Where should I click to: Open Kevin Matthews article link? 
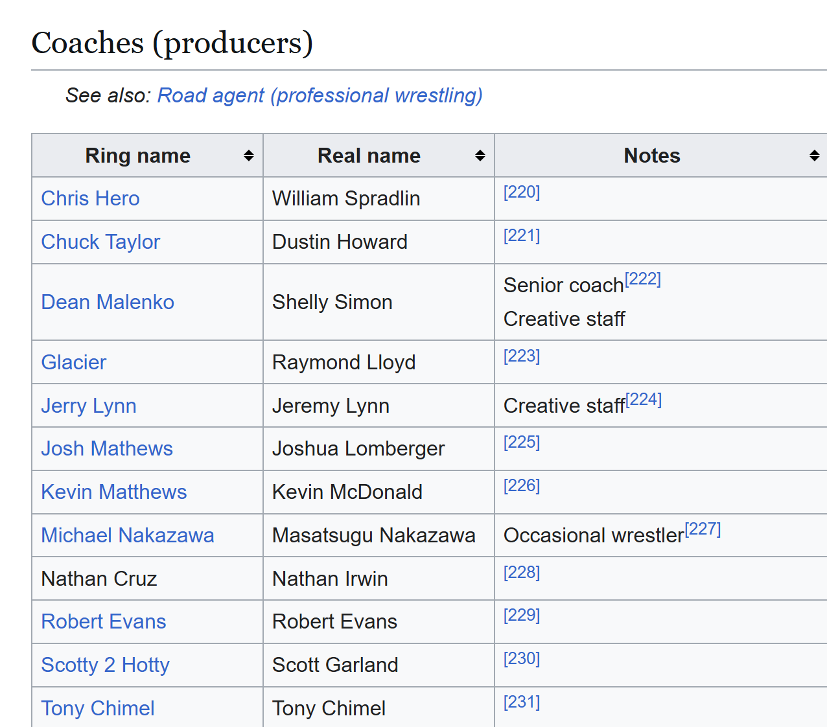click(x=113, y=492)
